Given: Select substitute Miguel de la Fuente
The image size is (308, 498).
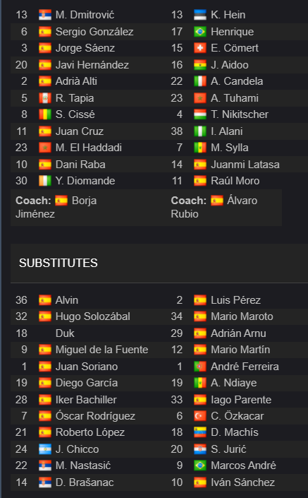Looking at the screenshot, I should click(101, 350).
